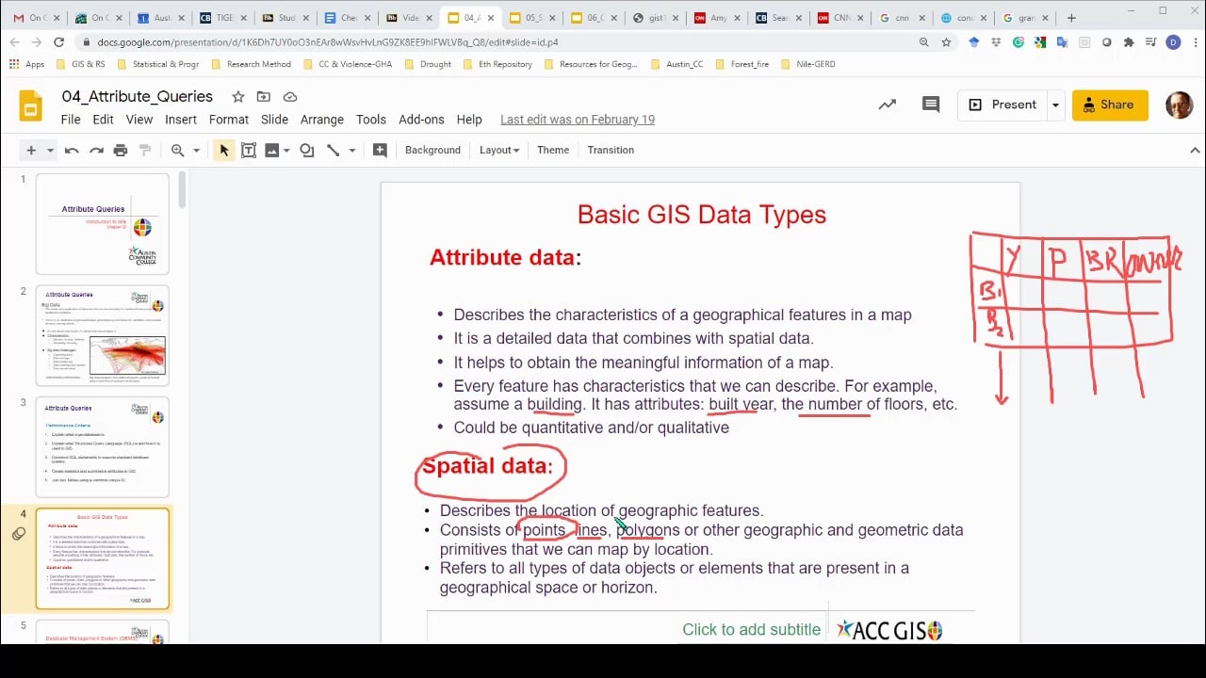This screenshot has width=1206, height=678.
Task: Open the Layout dropdown
Action: [499, 151]
